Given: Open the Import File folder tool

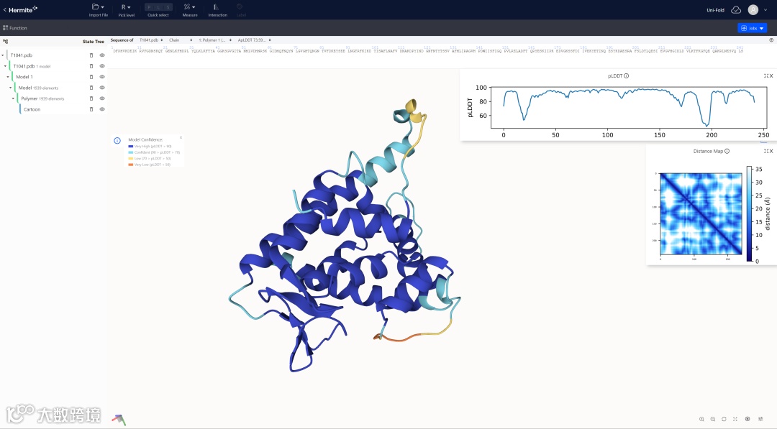Looking at the screenshot, I should pyautogui.click(x=98, y=10).
